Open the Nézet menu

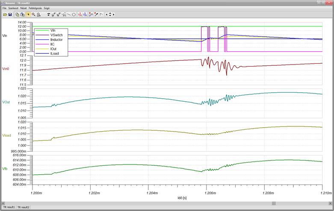pyautogui.click(x=24, y=8)
